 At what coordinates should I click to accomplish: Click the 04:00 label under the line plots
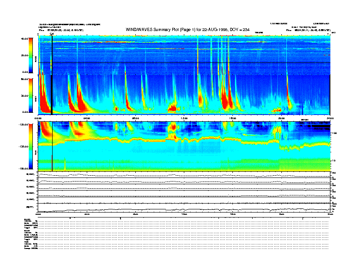tap(87, 214)
